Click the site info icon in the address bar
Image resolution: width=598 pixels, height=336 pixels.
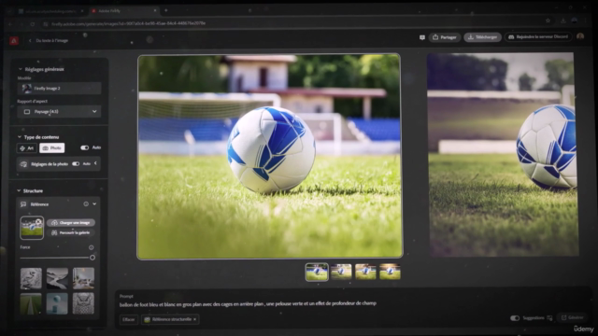pos(46,23)
